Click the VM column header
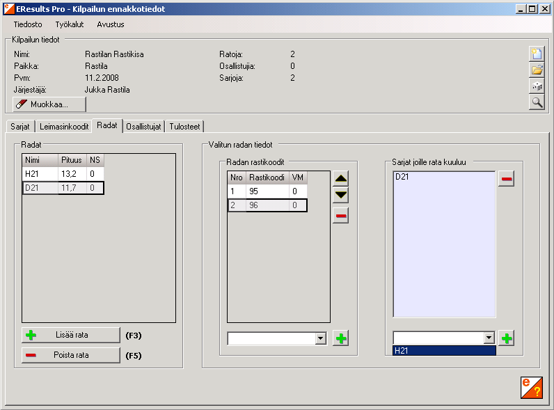The image size is (554, 410). point(298,178)
